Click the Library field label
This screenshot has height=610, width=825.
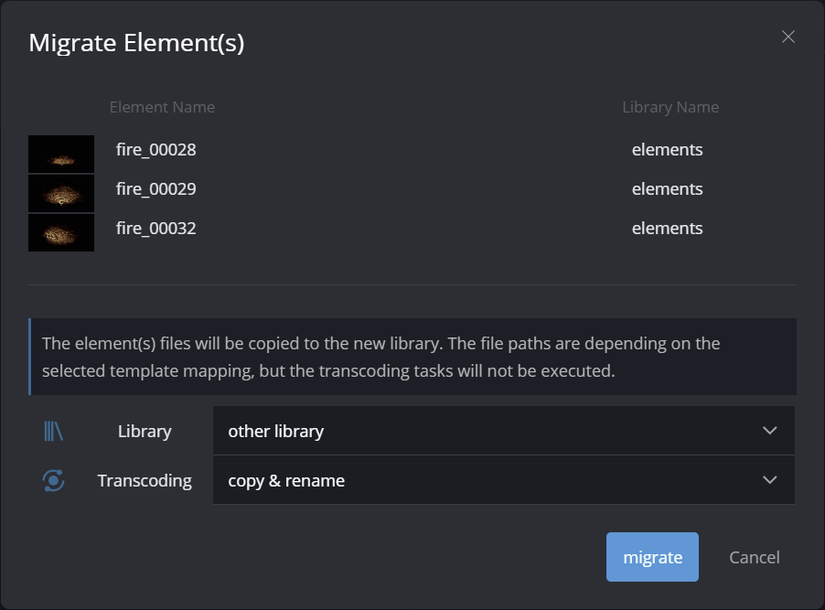tap(145, 432)
